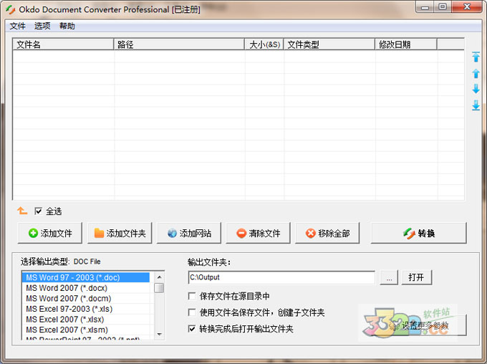This screenshot has width=487, height=364.
Task: Minimize the Okdo converter window
Action: point(425,7)
